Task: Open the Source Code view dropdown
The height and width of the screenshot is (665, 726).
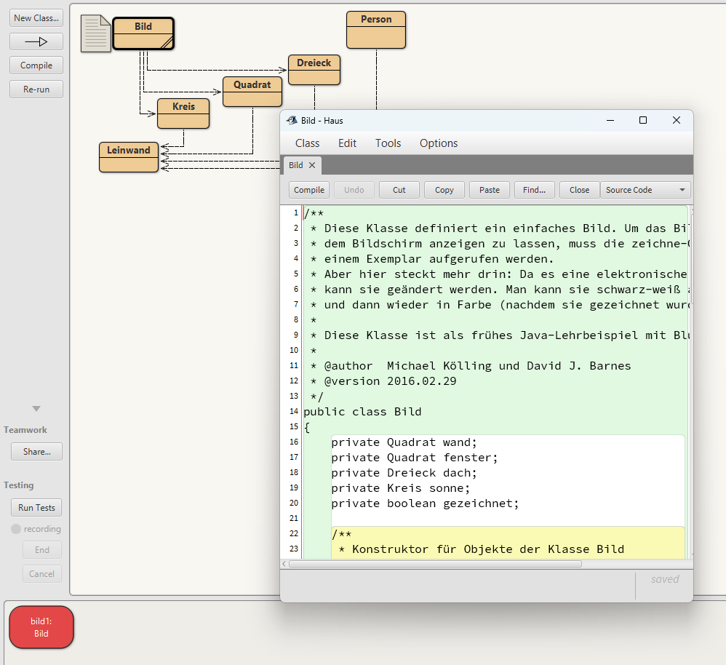Action: [x=645, y=190]
